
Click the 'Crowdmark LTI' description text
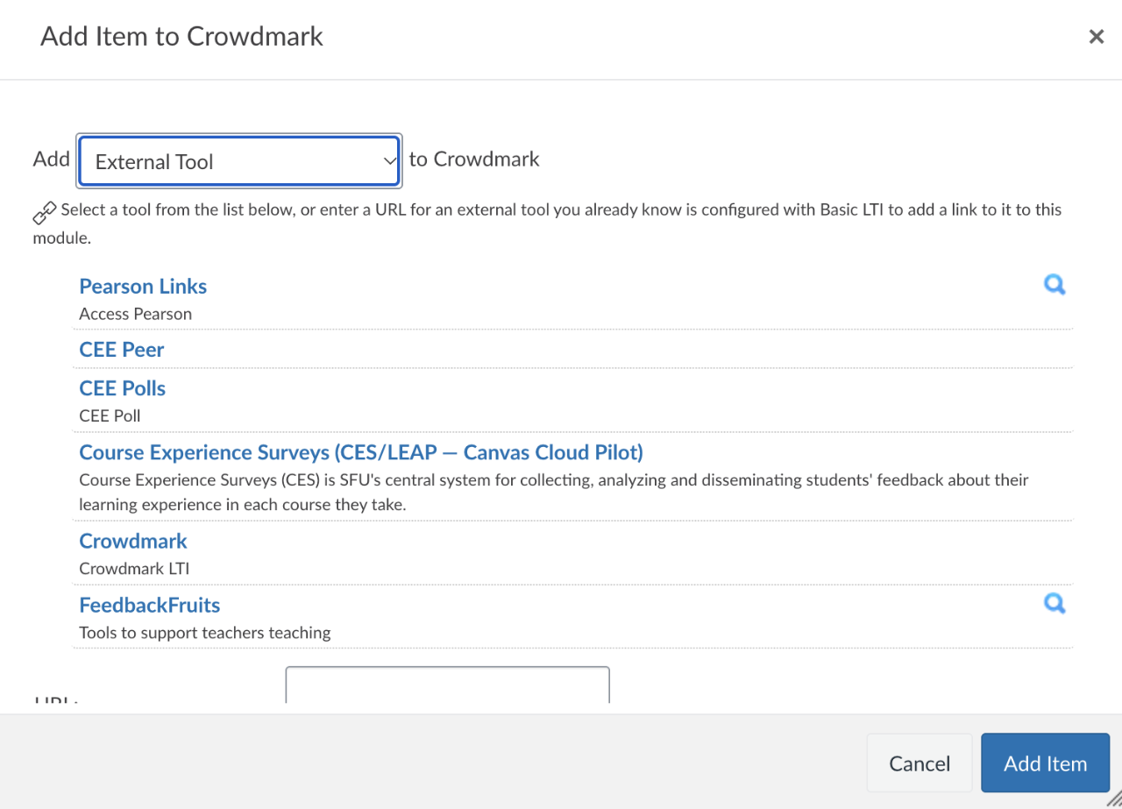[134, 568]
